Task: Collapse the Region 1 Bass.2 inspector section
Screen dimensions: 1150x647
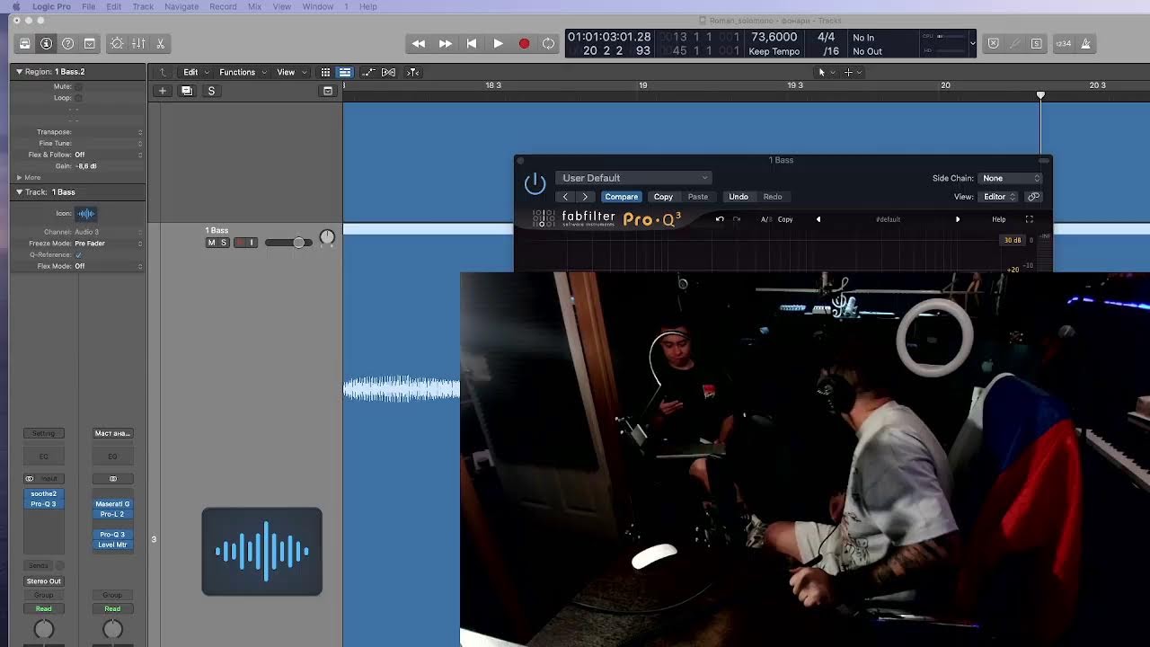Action: [x=19, y=71]
